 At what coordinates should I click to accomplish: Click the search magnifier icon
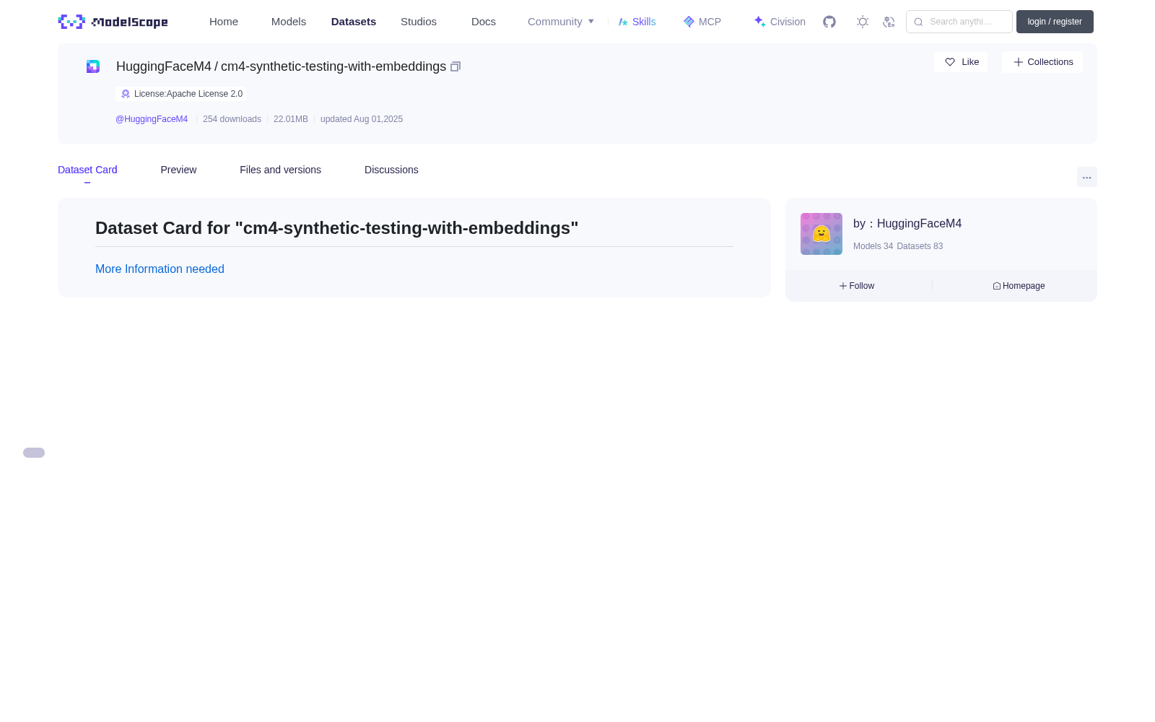[x=918, y=22]
